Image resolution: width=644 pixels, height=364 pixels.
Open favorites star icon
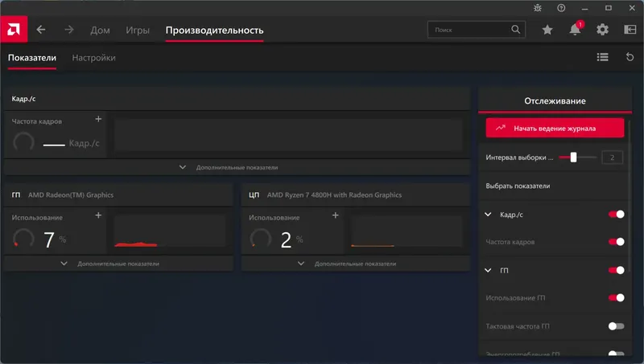(x=547, y=30)
